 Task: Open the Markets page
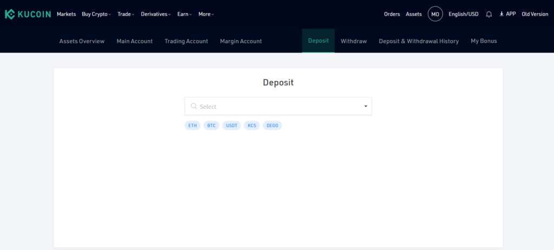tap(67, 14)
